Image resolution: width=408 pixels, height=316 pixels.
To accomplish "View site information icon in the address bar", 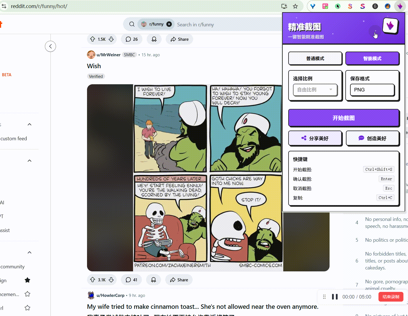I will point(4,6).
